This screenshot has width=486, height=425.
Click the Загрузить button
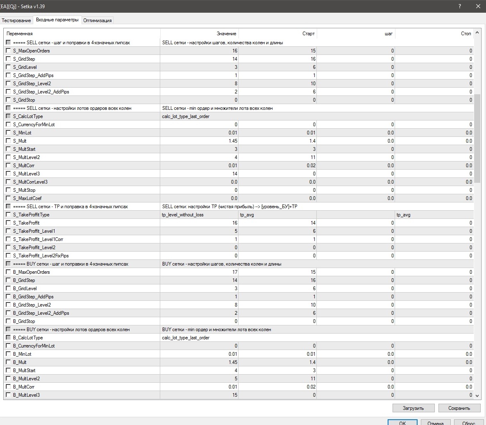click(x=413, y=408)
